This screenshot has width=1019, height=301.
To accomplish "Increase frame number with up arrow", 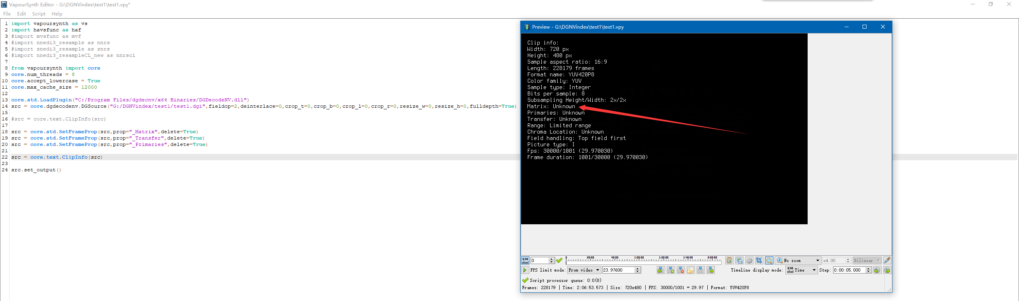I will [x=551, y=259].
